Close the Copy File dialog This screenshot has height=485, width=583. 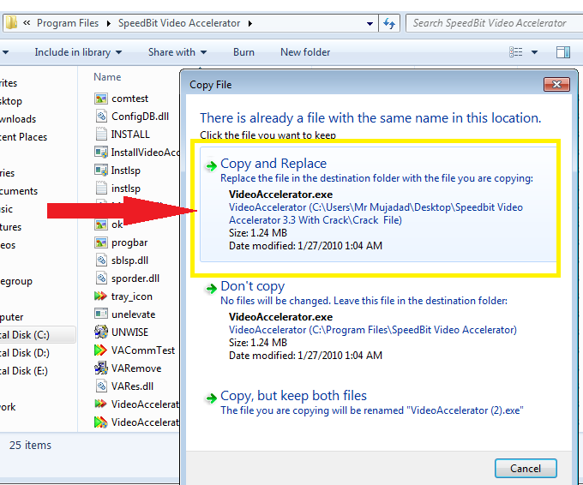[x=556, y=84]
